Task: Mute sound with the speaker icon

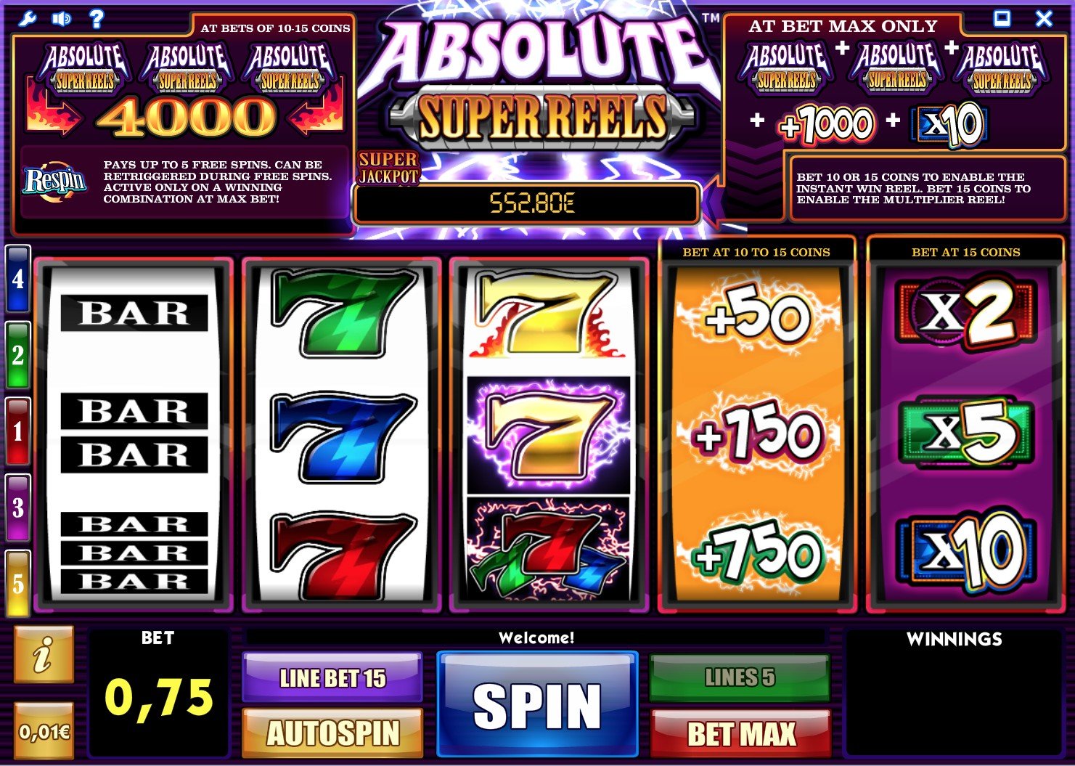Action: 62,18
